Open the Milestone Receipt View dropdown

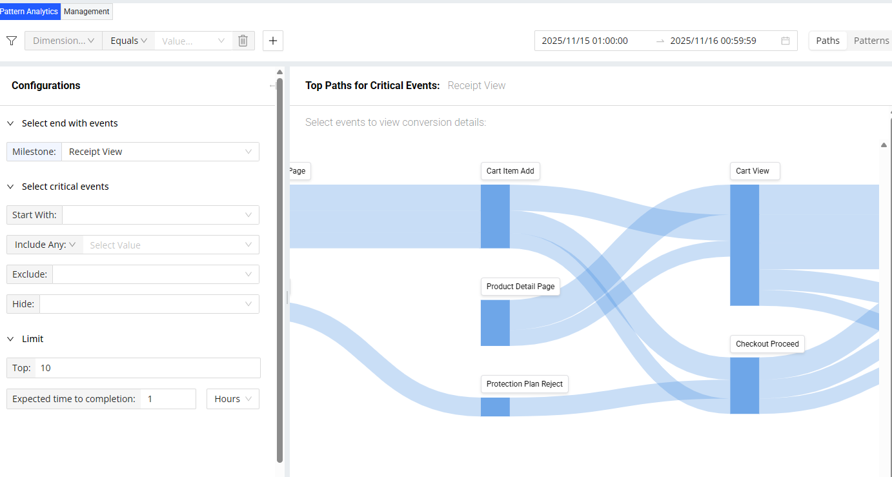click(160, 152)
